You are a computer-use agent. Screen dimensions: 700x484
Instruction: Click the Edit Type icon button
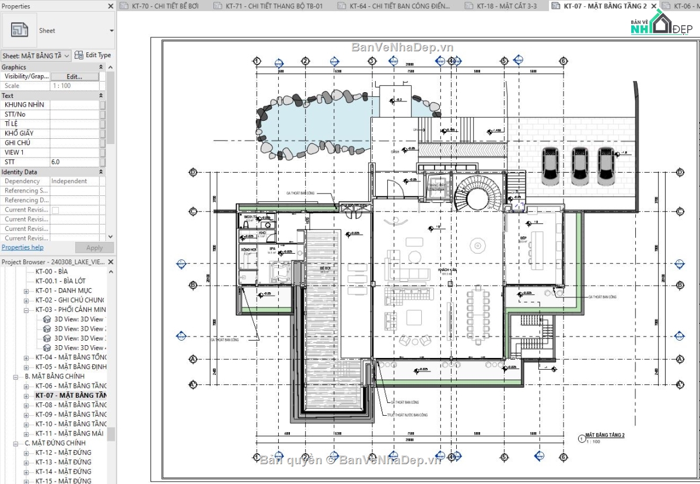tap(79, 55)
